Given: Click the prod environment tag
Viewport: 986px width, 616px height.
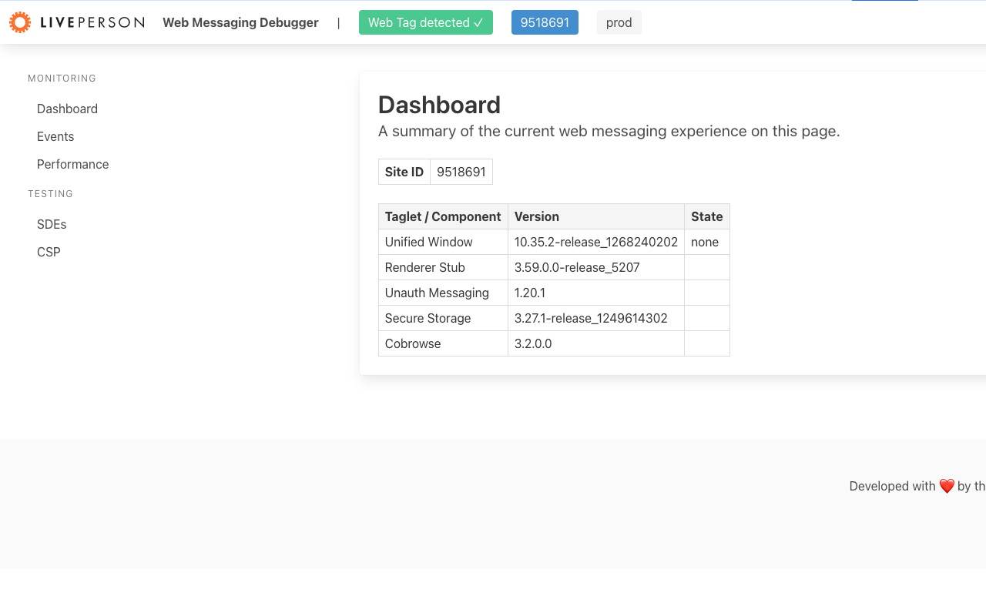Looking at the screenshot, I should (x=619, y=22).
